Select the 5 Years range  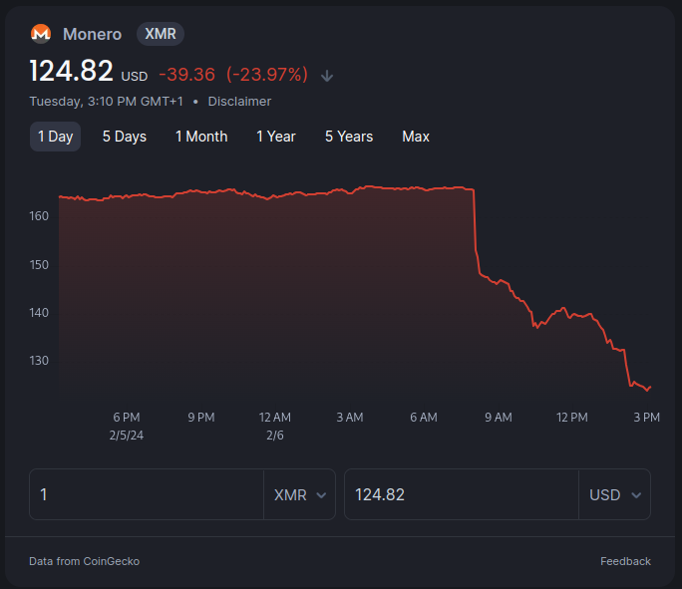tap(349, 137)
